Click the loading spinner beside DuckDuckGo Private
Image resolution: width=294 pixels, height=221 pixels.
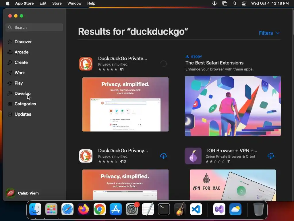[x=163, y=64]
